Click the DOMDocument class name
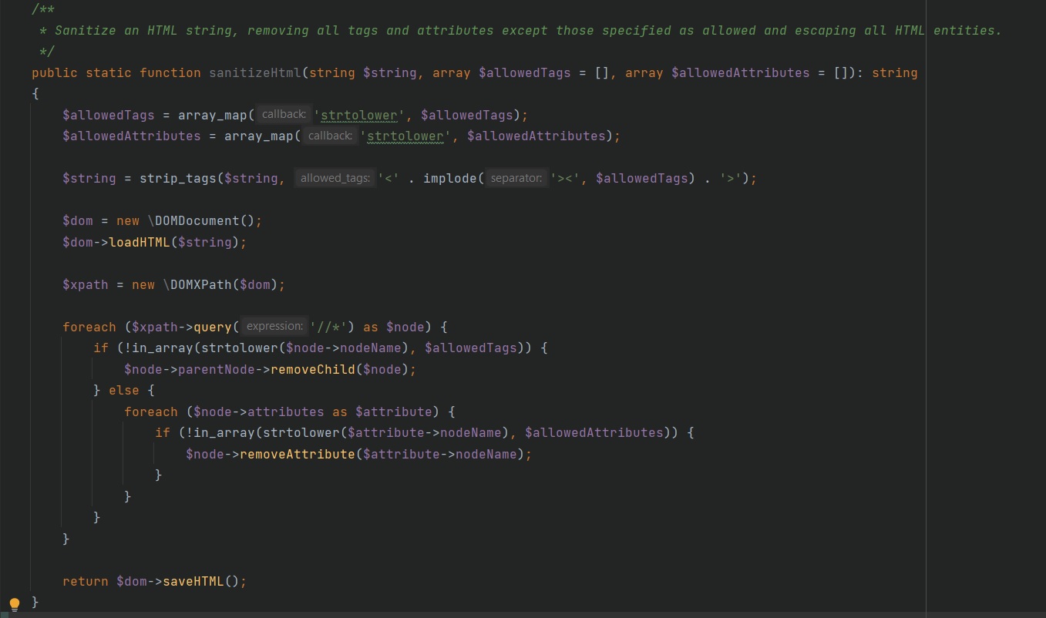Viewport: 1046px width, 618px height. pos(198,220)
